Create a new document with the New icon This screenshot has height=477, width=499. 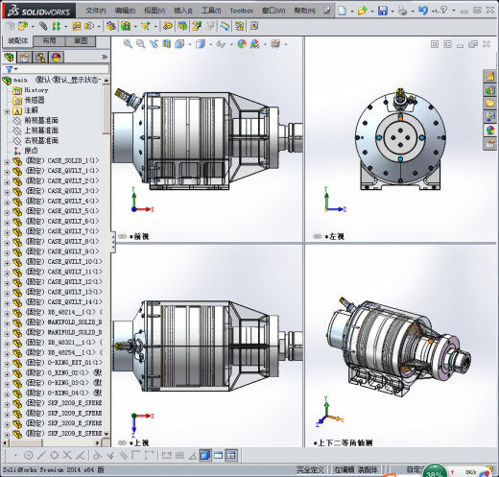(343, 11)
